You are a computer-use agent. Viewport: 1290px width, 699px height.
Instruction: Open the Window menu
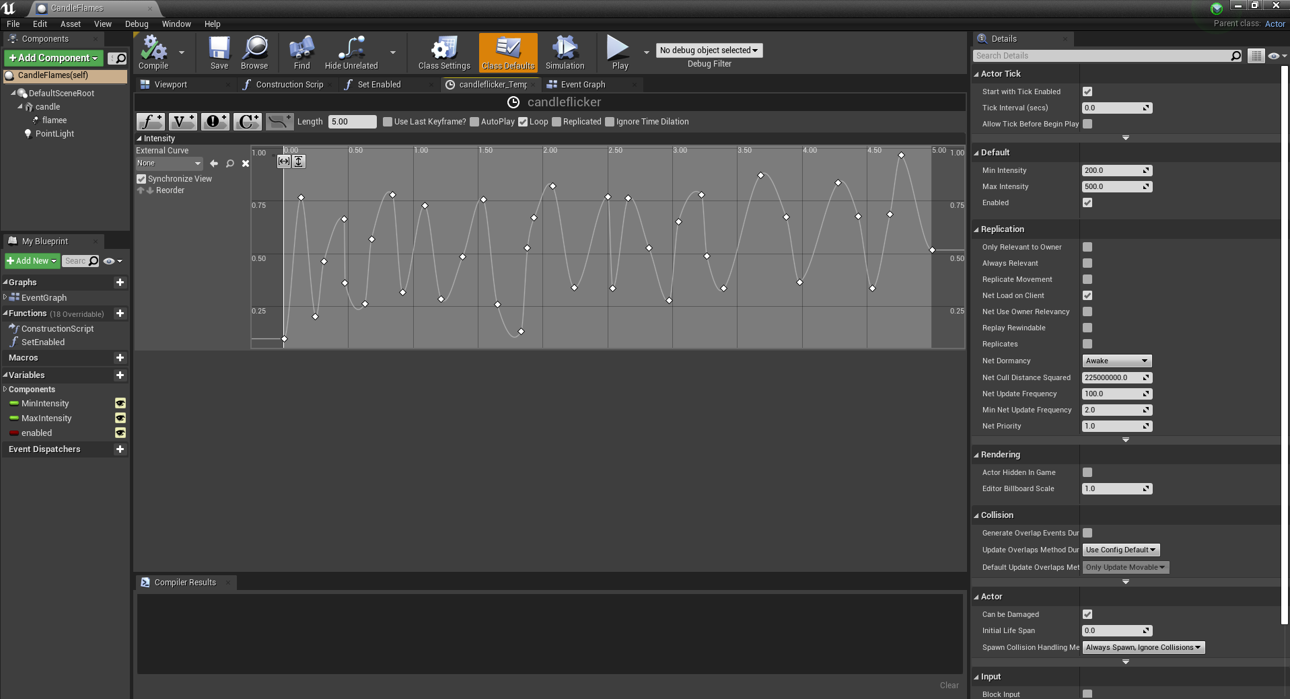point(176,24)
